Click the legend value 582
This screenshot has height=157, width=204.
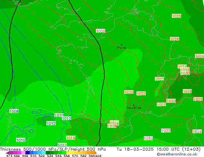pyautogui.click(x=83, y=156)
